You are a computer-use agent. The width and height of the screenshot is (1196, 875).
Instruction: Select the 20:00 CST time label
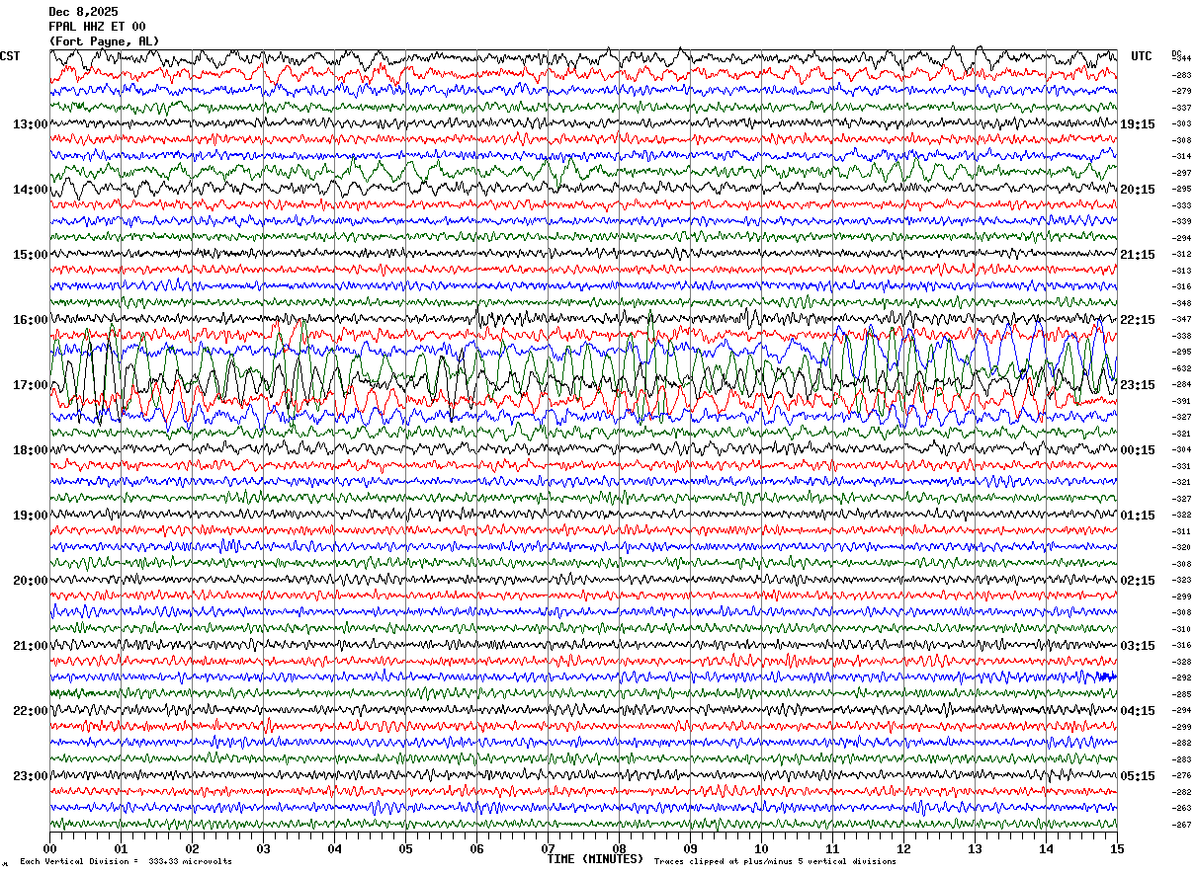pyautogui.click(x=31, y=581)
